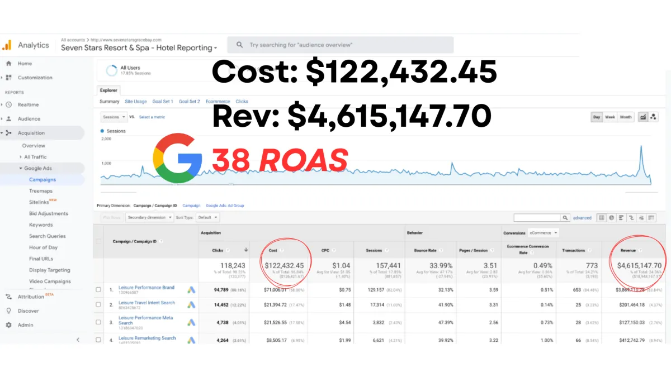Open Treemaps report in sidebar
The width and height of the screenshot is (671, 377).
click(x=41, y=191)
